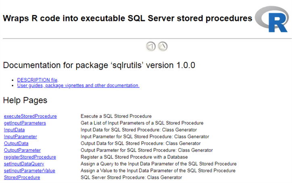Open the StoredProcedure class help link
The width and height of the screenshot is (292, 183).
pos(22,178)
